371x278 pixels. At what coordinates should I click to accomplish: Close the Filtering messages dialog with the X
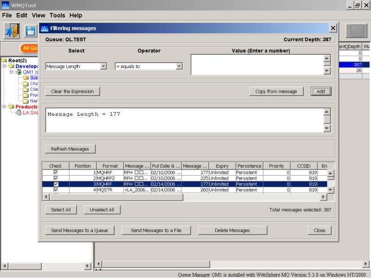point(333,28)
